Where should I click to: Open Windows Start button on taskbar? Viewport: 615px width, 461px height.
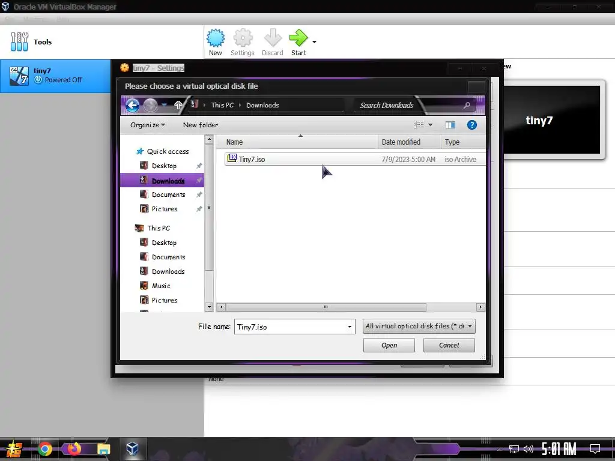[x=14, y=449]
